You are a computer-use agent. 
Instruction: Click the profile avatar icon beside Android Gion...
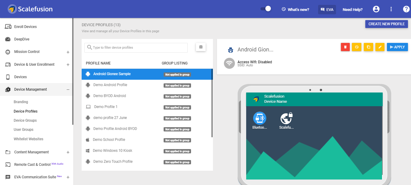click(x=231, y=50)
